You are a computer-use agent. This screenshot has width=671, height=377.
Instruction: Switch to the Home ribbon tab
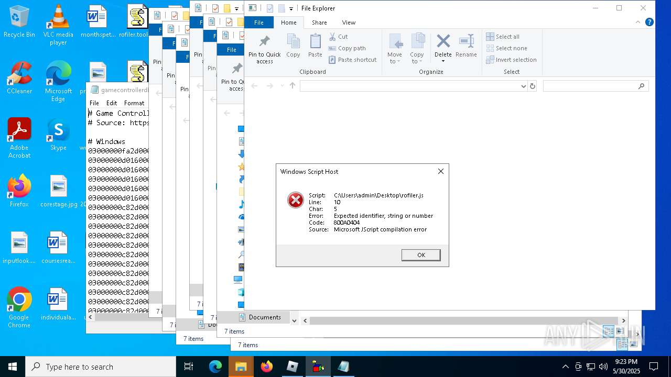click(289, 23)
